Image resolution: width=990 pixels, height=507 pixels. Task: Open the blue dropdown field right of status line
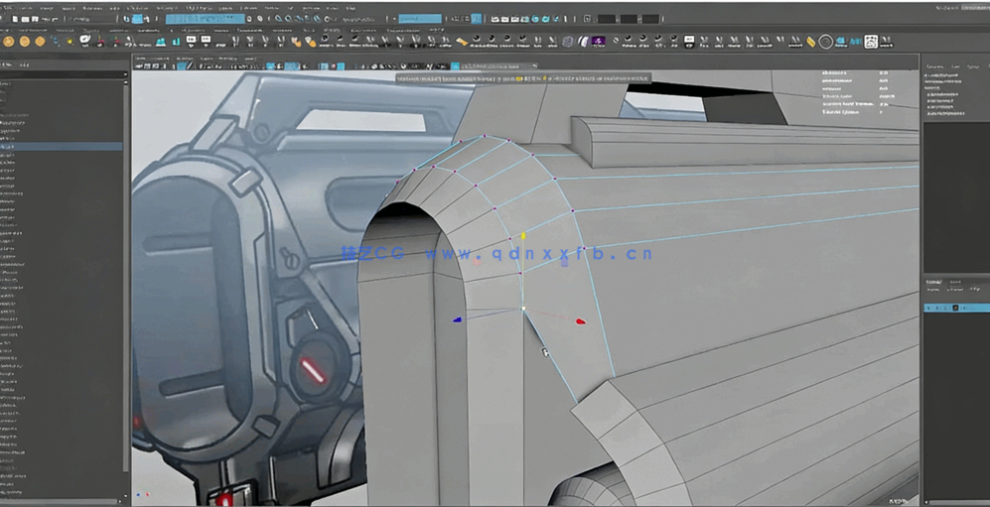tap(419, 19)
